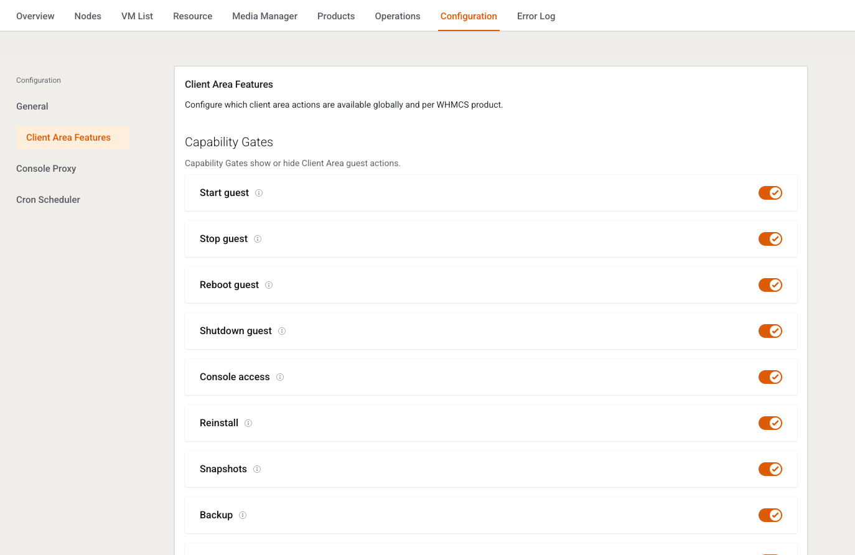Viewport: 855px width, 555px height.
Task: Select the Media Manager tab
Action: 264,16
